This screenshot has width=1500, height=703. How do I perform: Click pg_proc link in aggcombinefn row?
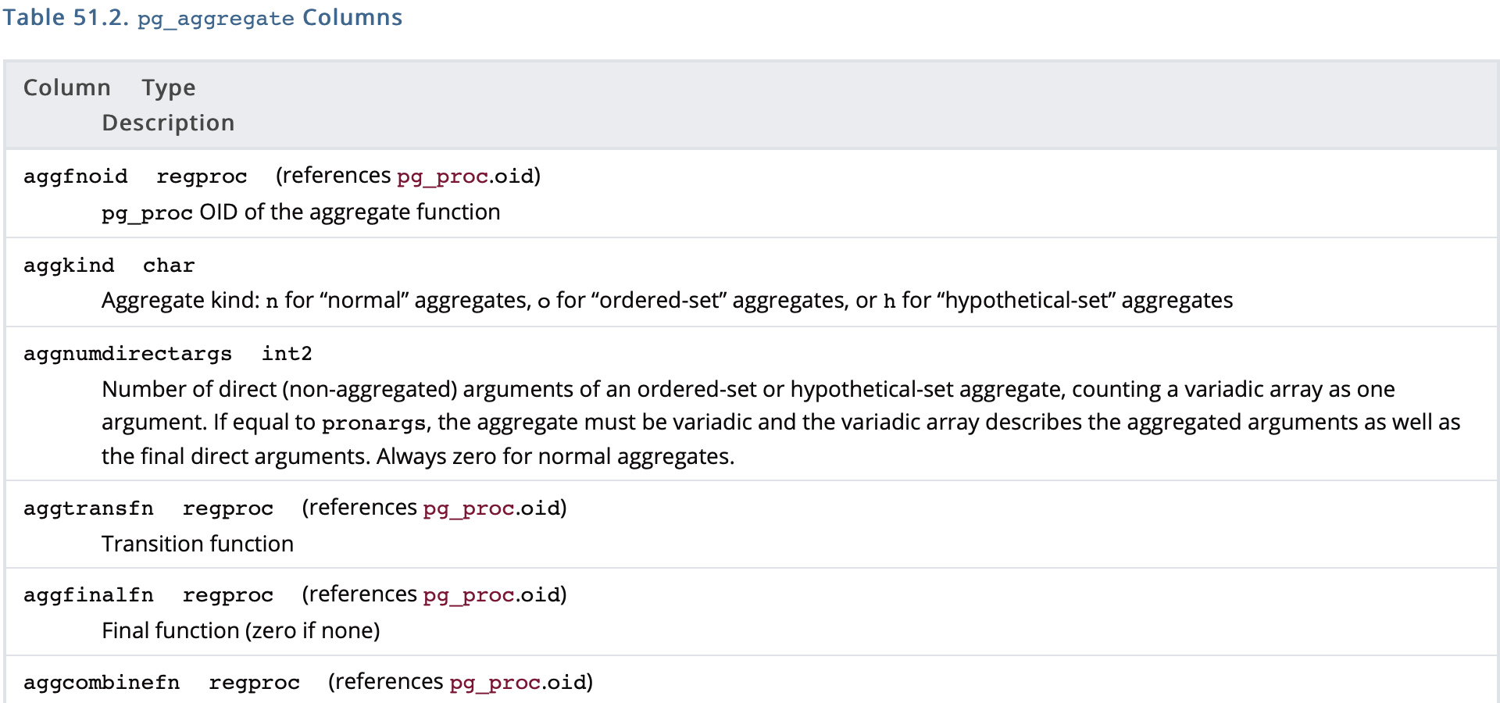495,683
